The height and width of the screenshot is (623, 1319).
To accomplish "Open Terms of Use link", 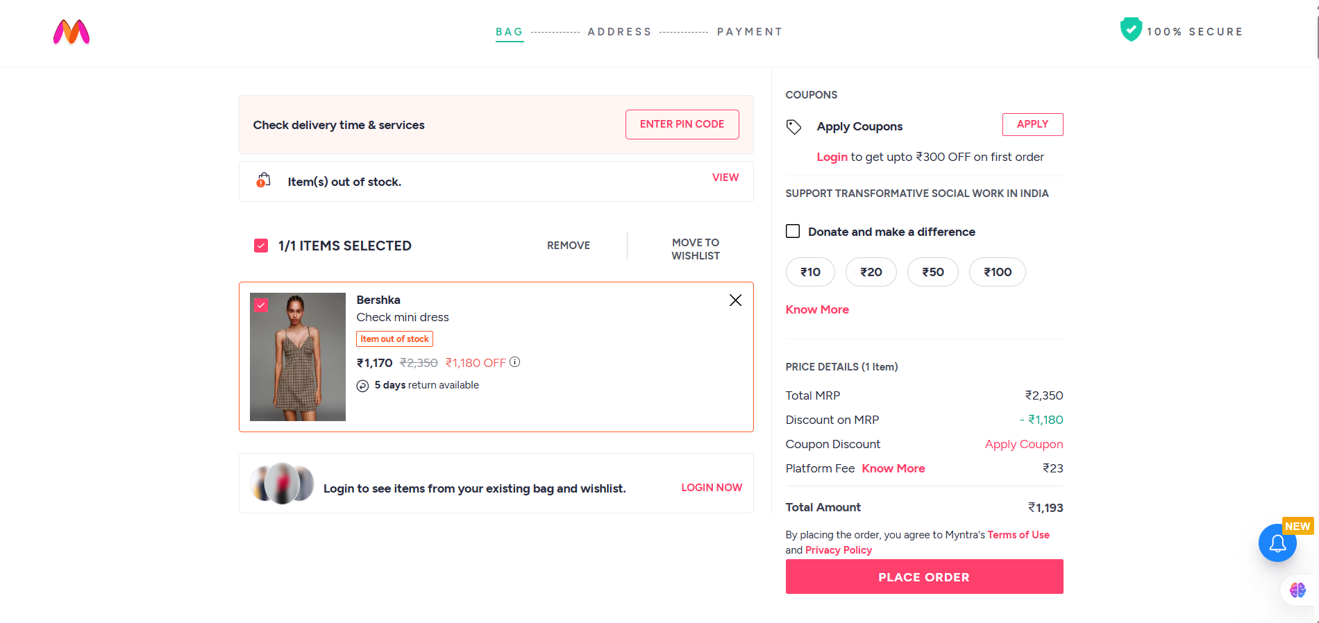I will [x=1018, y=535].
